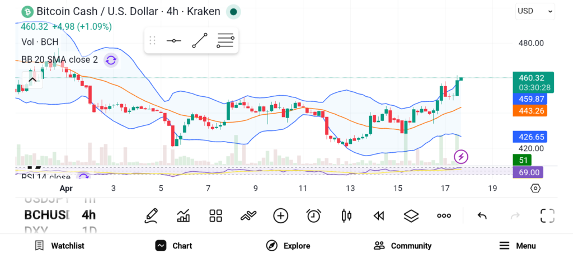
Task: Open the object tree layers icon
Action: pos(411,215)
